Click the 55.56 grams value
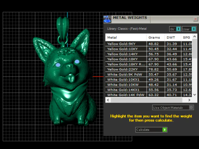Screen dimensions: 199x149 tap(153, 90)
